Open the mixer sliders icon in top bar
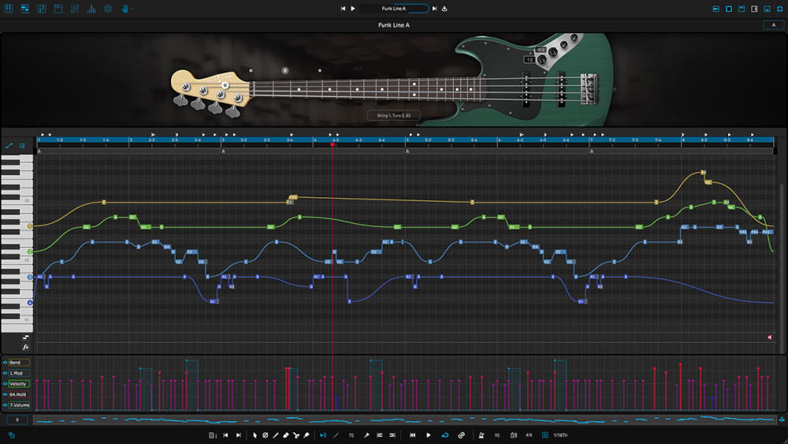The width and height of the screenshot is (788, 444). (x=42, y=9)
